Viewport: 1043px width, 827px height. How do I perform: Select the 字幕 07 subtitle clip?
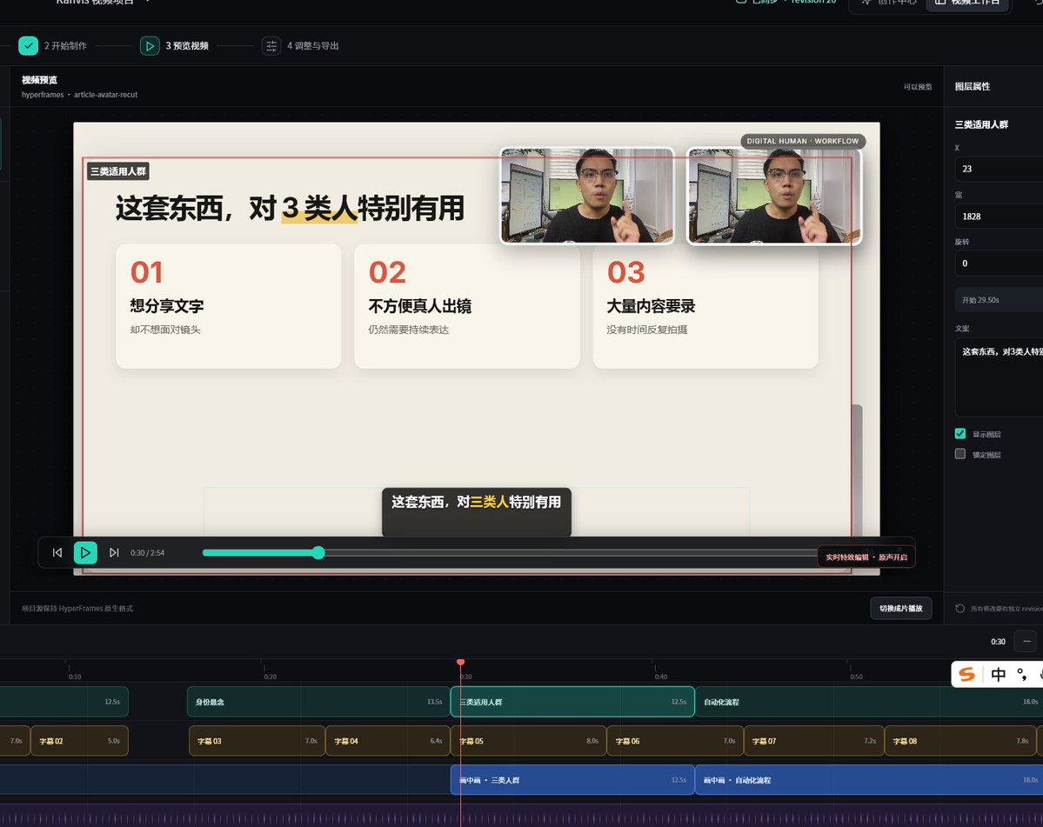click(x=813, y=741)
